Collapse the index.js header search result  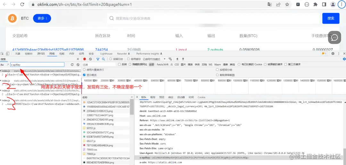tap(1, 81)
